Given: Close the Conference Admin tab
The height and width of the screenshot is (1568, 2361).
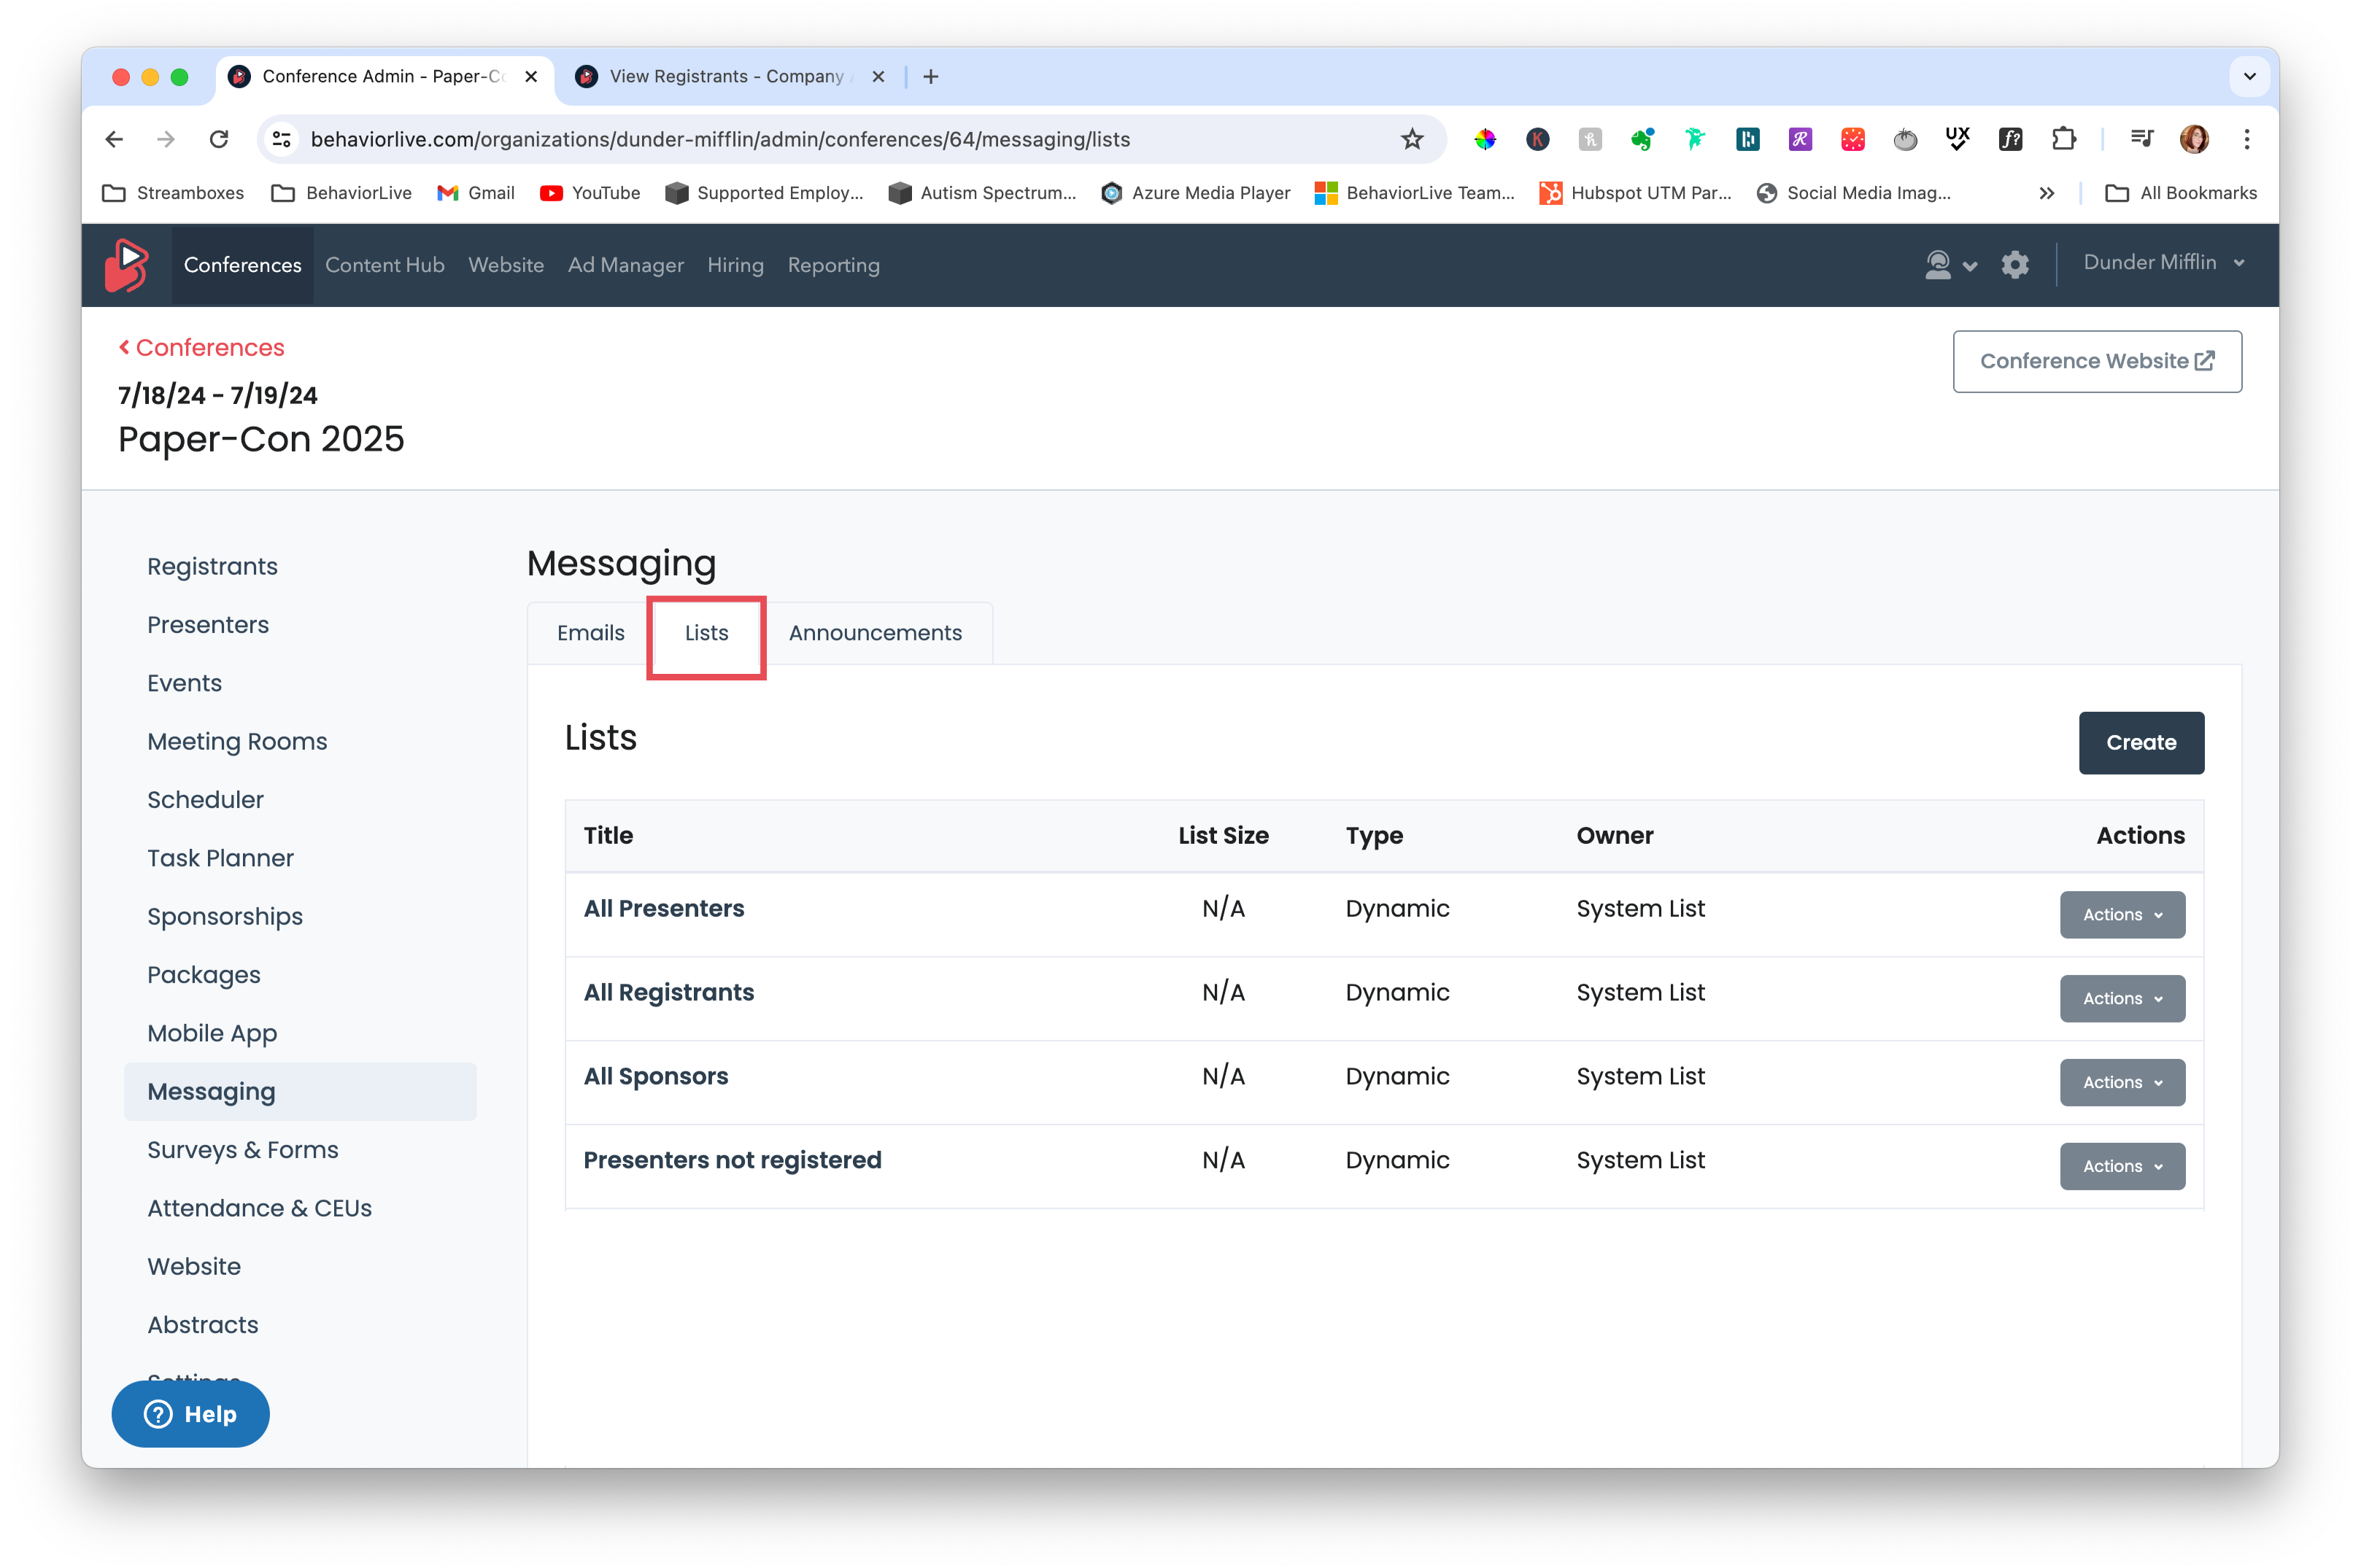Looking at the screenshot, I should 531,76.
